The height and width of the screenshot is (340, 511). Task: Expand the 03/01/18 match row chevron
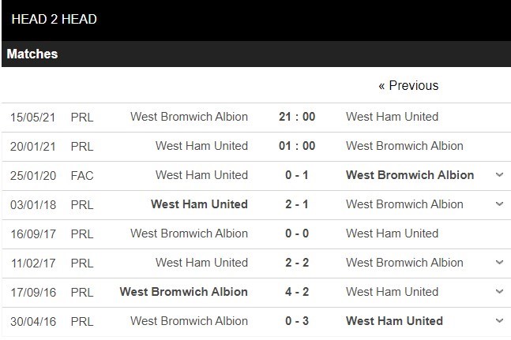point(498,204)
